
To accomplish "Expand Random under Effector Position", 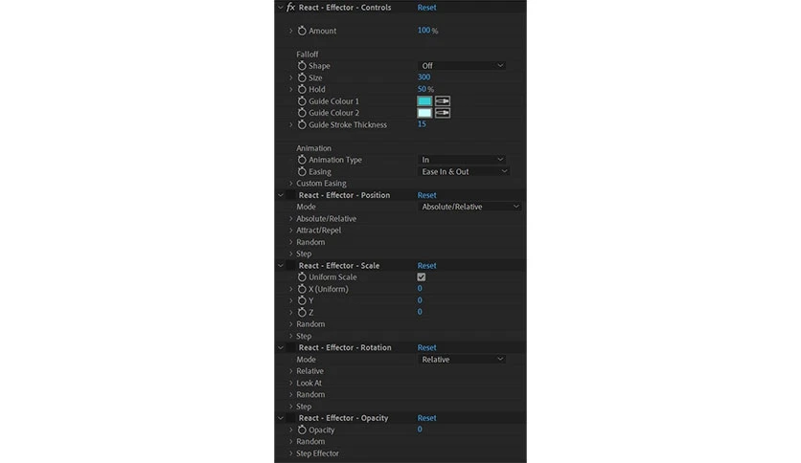I will pos(291,242).
